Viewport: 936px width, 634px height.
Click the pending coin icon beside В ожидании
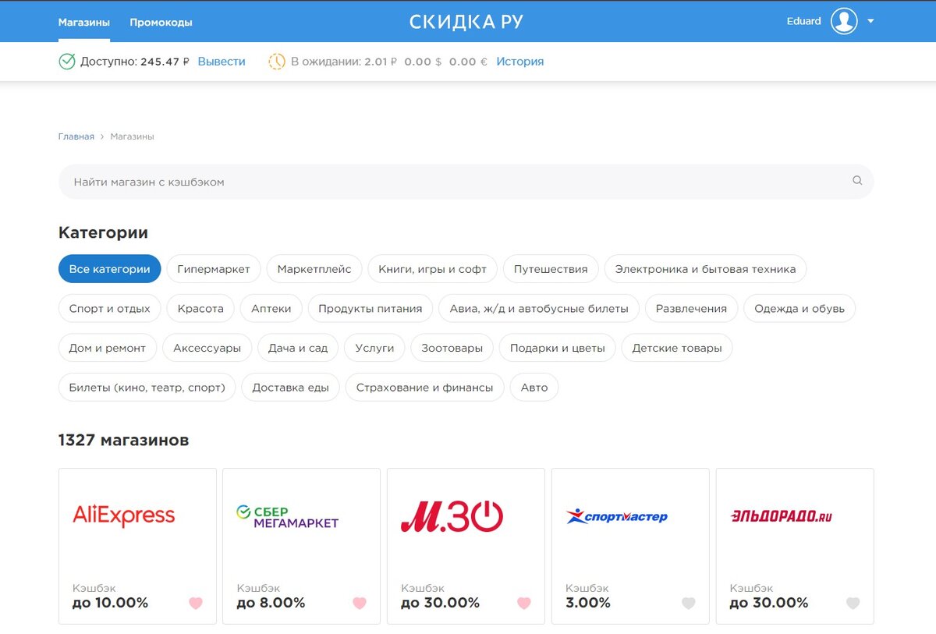(x=277, y=61)
